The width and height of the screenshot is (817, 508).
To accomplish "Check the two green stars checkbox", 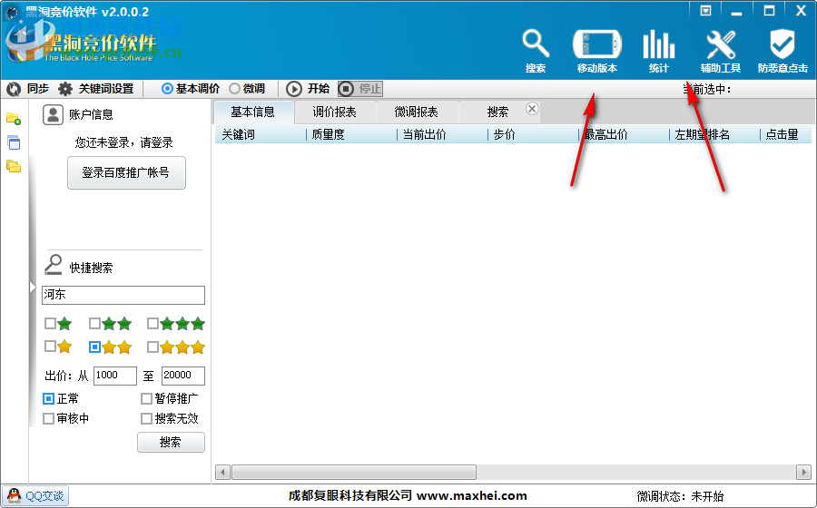I will tap(94, 324).
